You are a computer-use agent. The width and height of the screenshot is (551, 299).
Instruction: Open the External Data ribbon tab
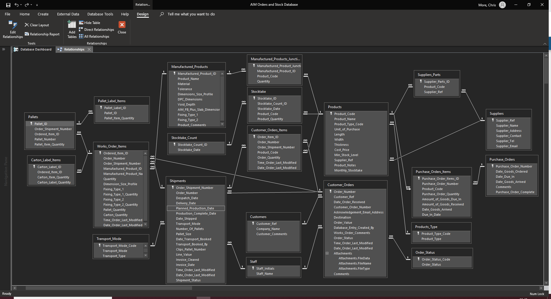[68, 14]
